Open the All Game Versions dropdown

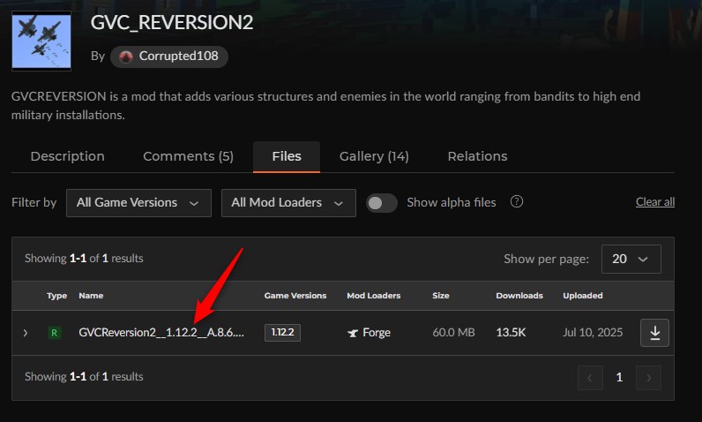pyautogui.click(x=138, y=203)
